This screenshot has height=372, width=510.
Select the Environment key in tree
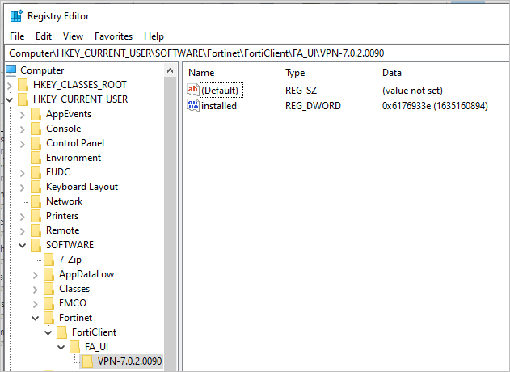pyautogui.click(x=74, y=158)
